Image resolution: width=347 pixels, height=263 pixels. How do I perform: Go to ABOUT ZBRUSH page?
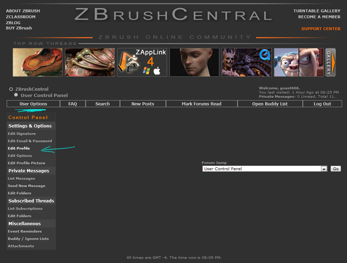tap(23, 11)
